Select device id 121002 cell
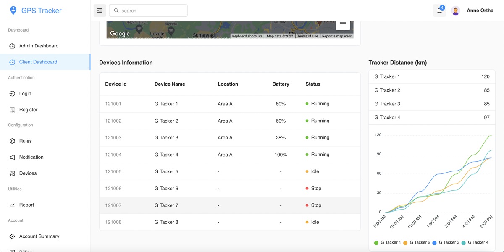Screen dimensions: 504x252 pos(113,121)
